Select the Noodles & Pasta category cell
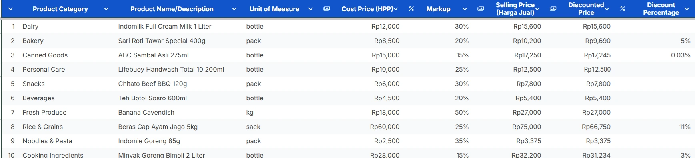The height and width of the screenshot is (158, 695). click(x=47, y=141)
